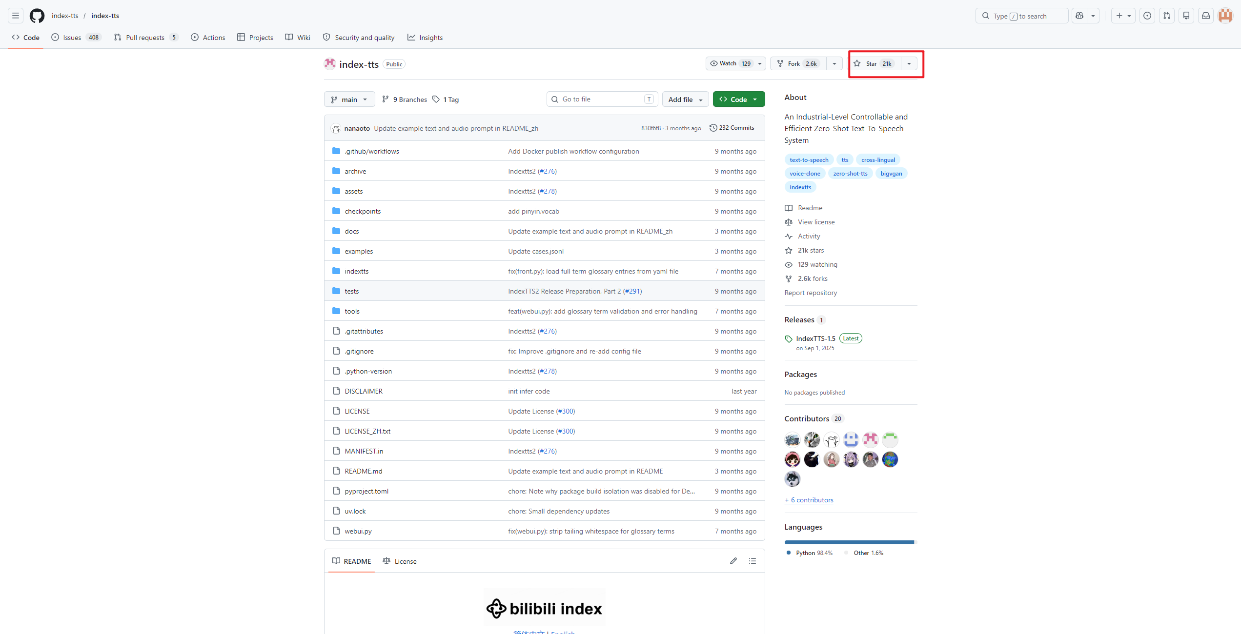
Task: Go to GitHub homepage via Octocat logo
Action: click(37, 16)
